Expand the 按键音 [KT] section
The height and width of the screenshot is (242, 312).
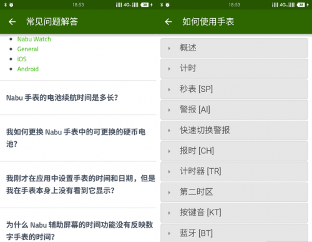[x=234, y=213]
